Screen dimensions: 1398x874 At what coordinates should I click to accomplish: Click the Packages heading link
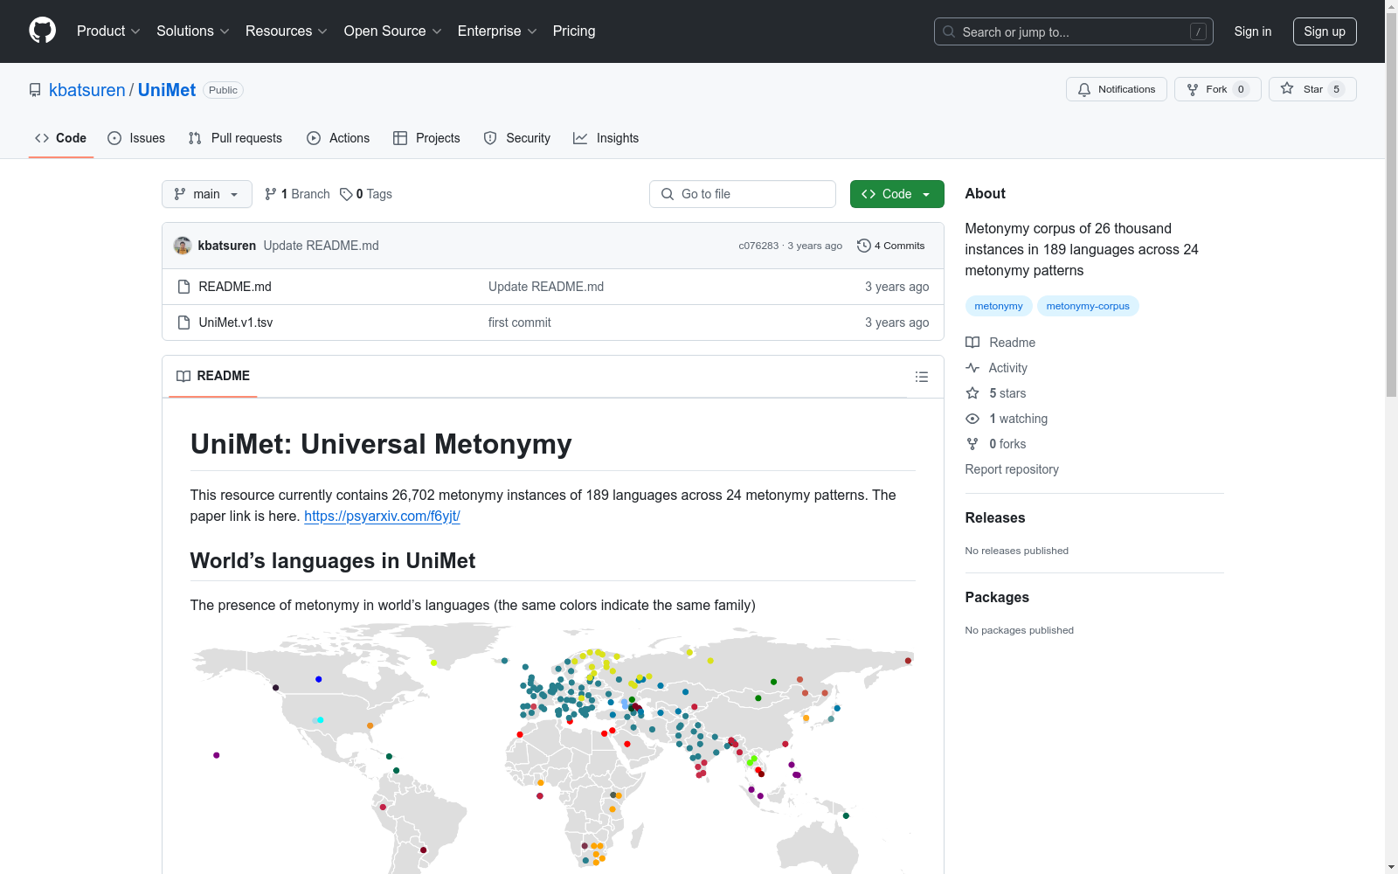point(997,597)
